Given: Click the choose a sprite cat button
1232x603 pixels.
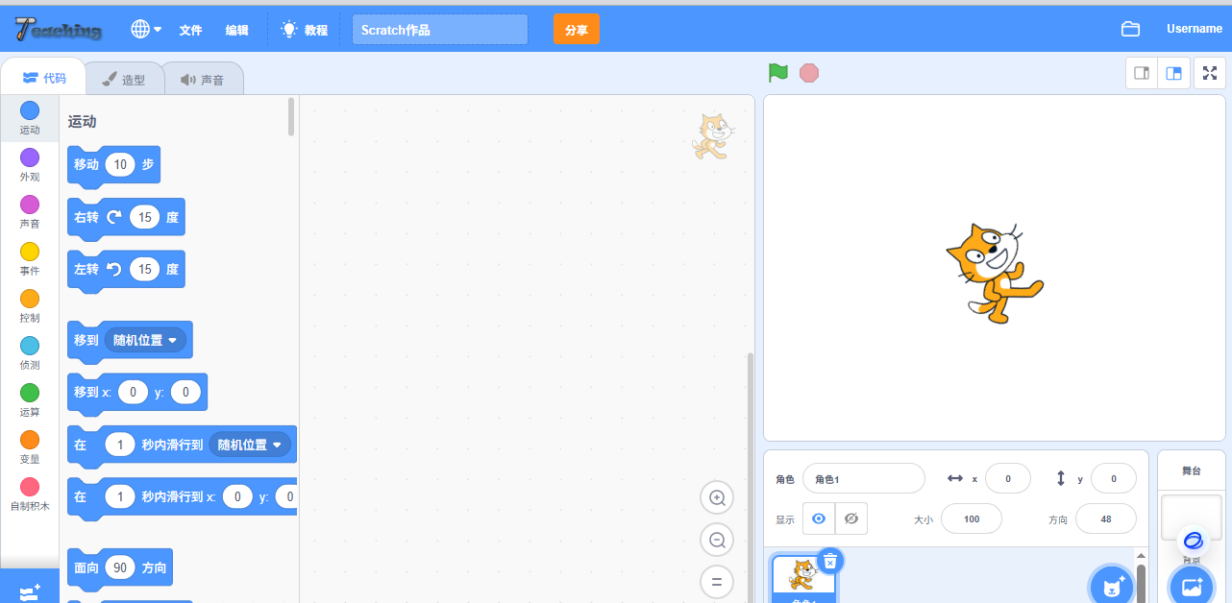Looking at the screenshot, I should point(1113,586).
